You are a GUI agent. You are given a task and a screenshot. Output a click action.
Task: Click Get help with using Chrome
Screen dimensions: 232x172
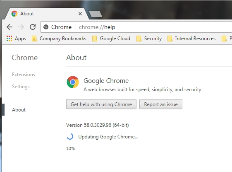click(101, 104)
